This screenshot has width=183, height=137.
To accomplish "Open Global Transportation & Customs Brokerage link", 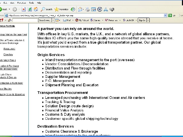I will click(x=12, y=42).
